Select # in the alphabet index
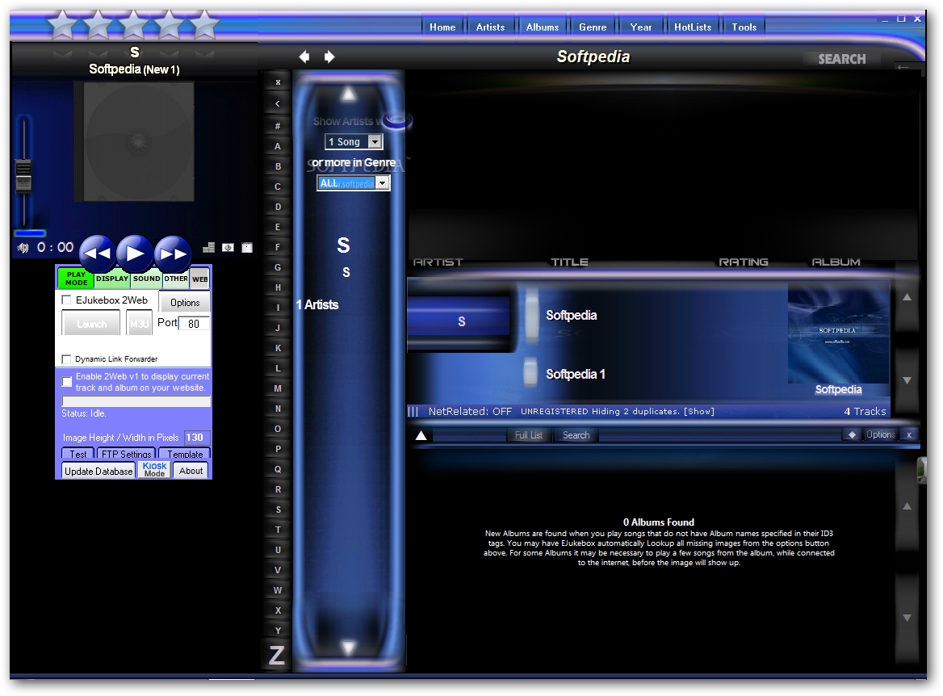 click(278, 126)
